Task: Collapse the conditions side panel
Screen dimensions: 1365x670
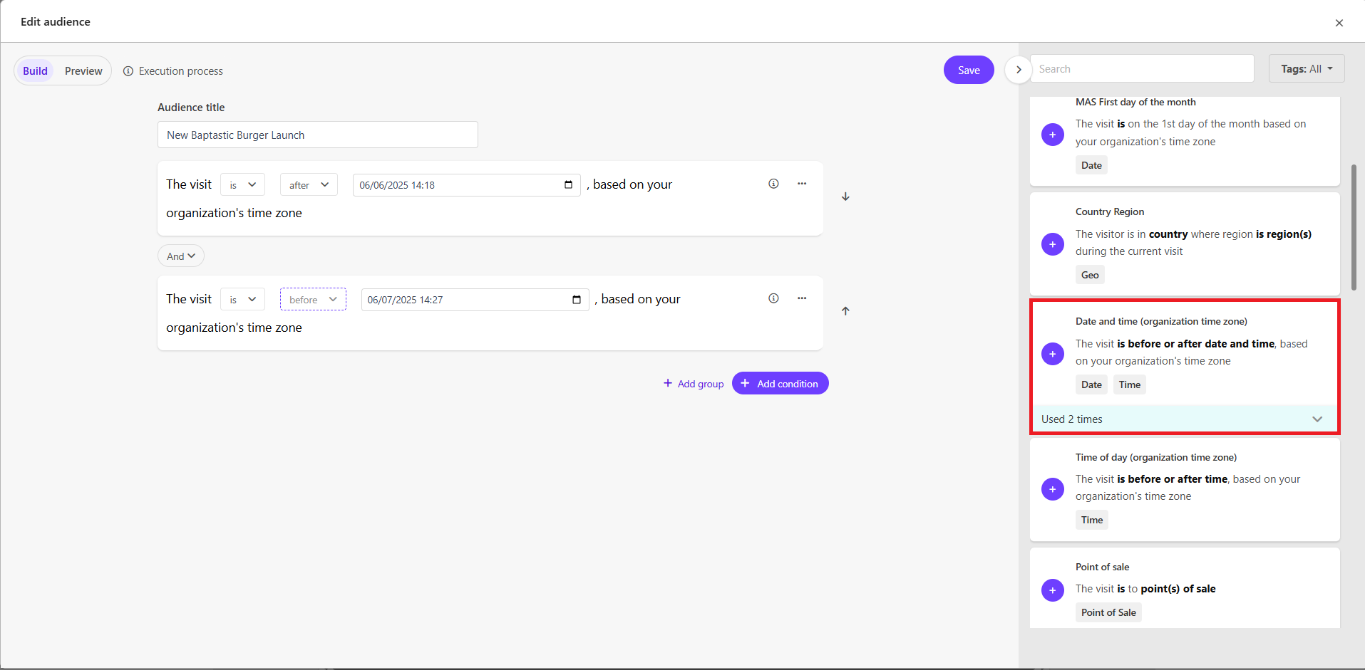Action: (1019, 70)
